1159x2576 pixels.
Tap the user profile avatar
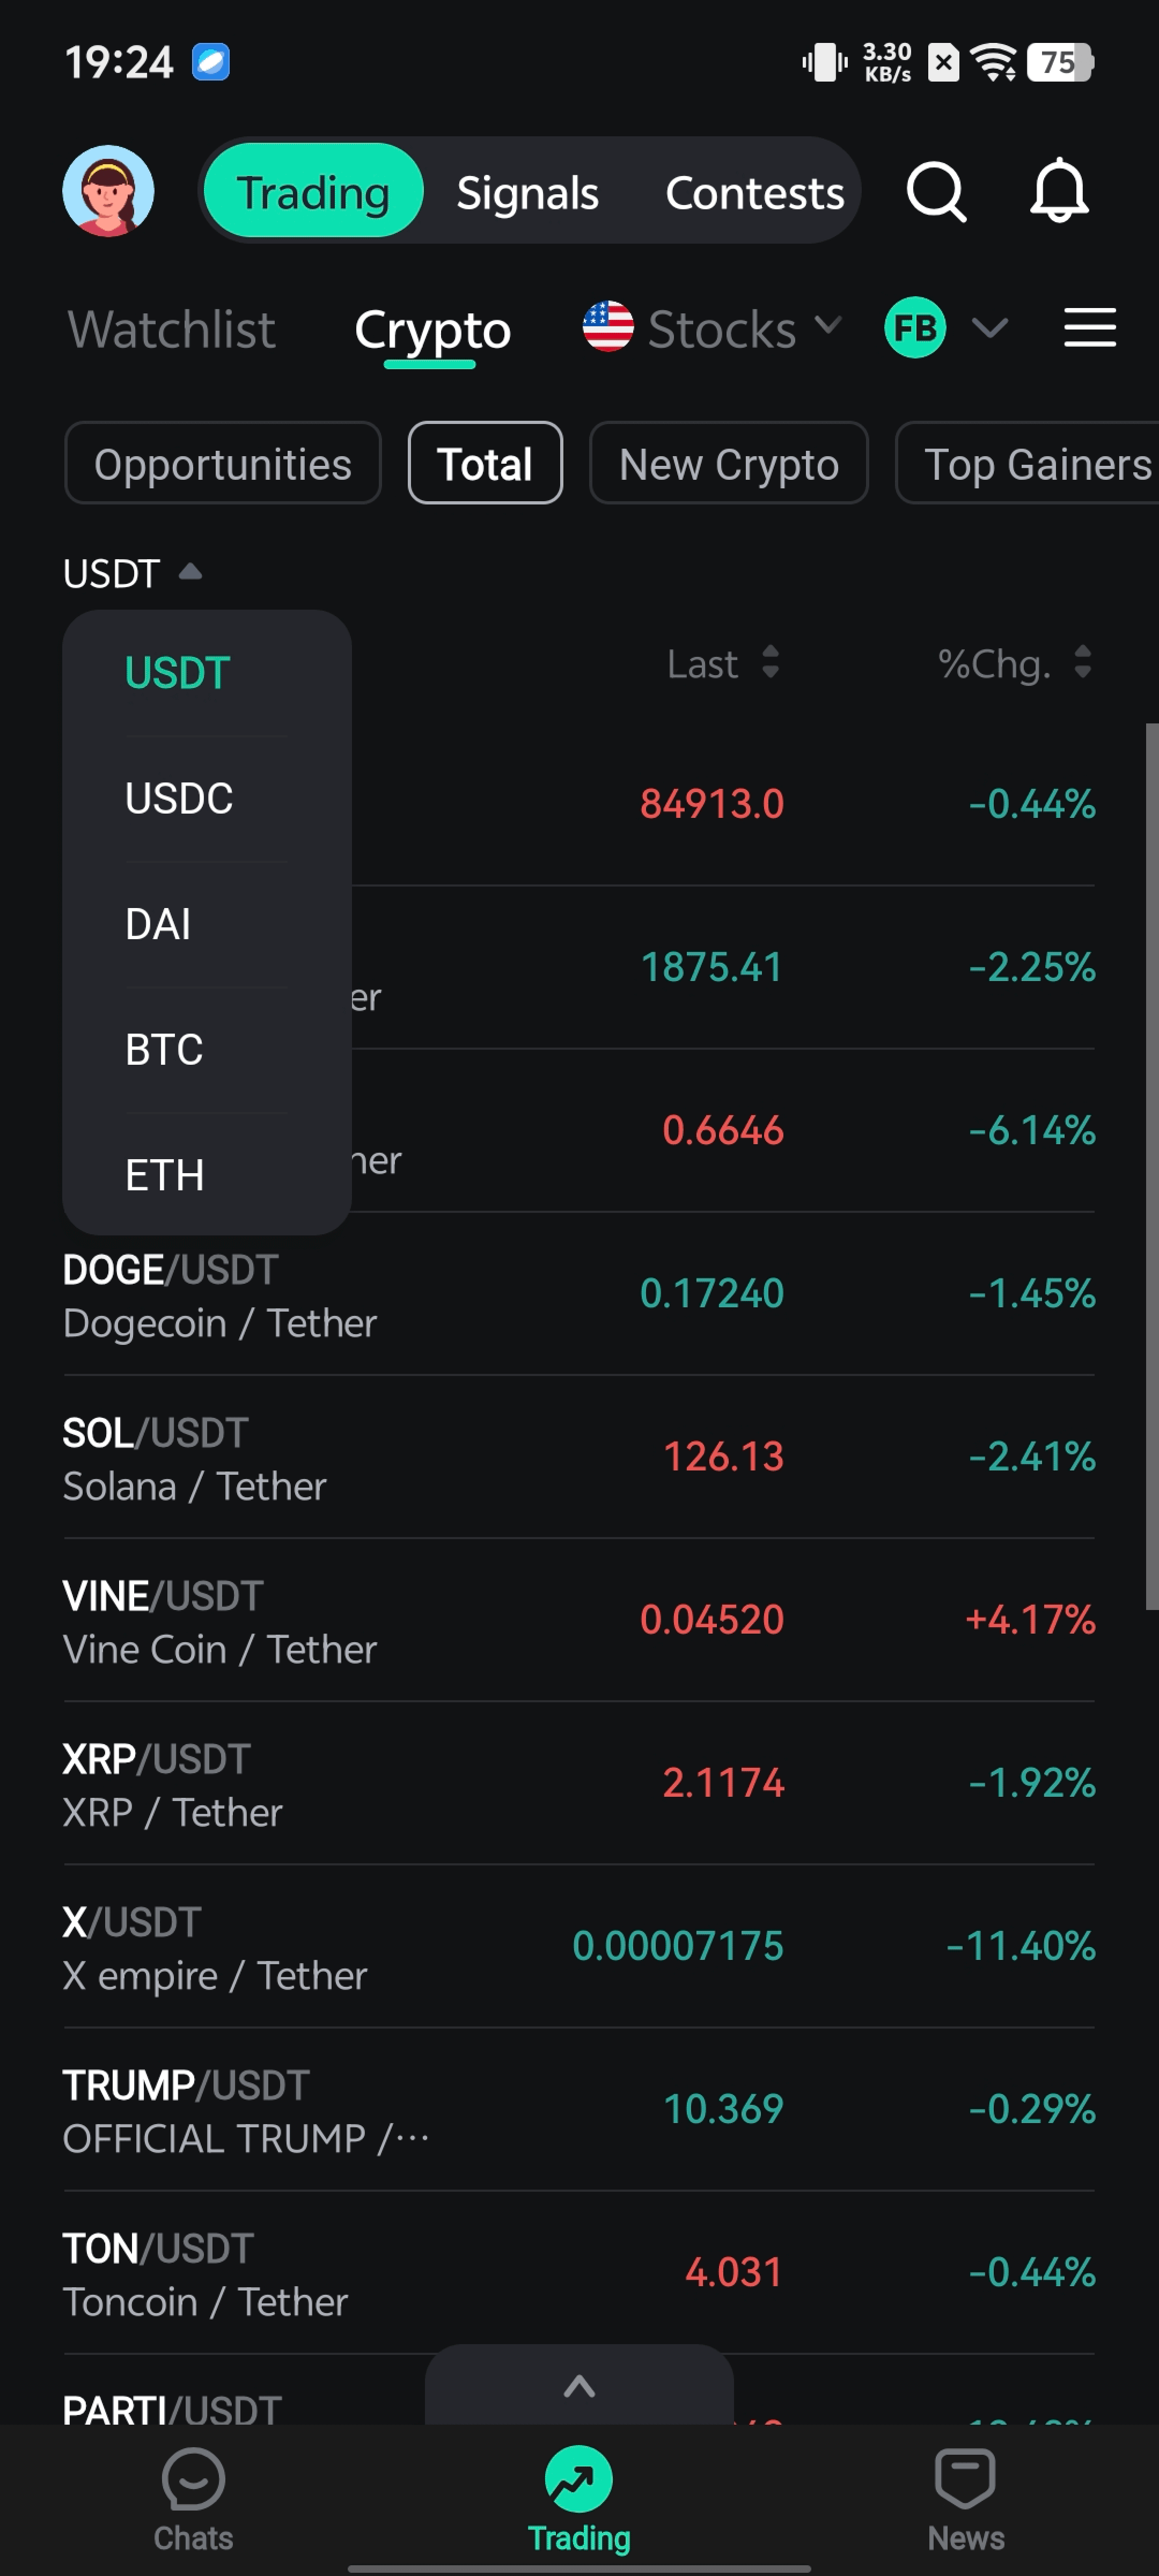(108, 191)
